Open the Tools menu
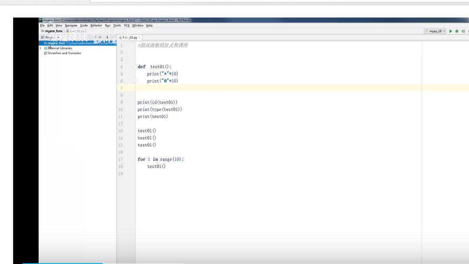The height and width of the screenshot is (264, 469). pyautogui.click(x=117, y=26)
